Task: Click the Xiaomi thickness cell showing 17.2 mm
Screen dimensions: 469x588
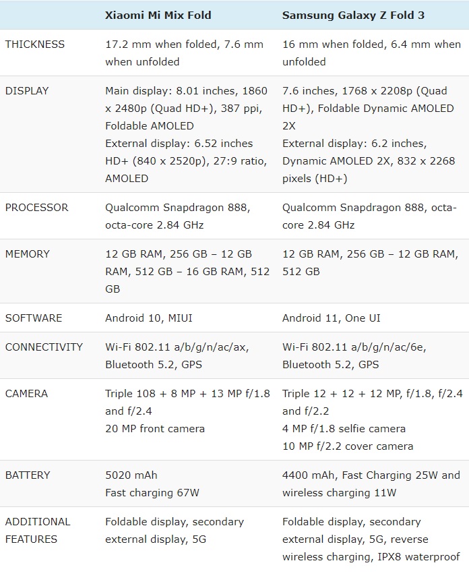Action: (184, 53)
